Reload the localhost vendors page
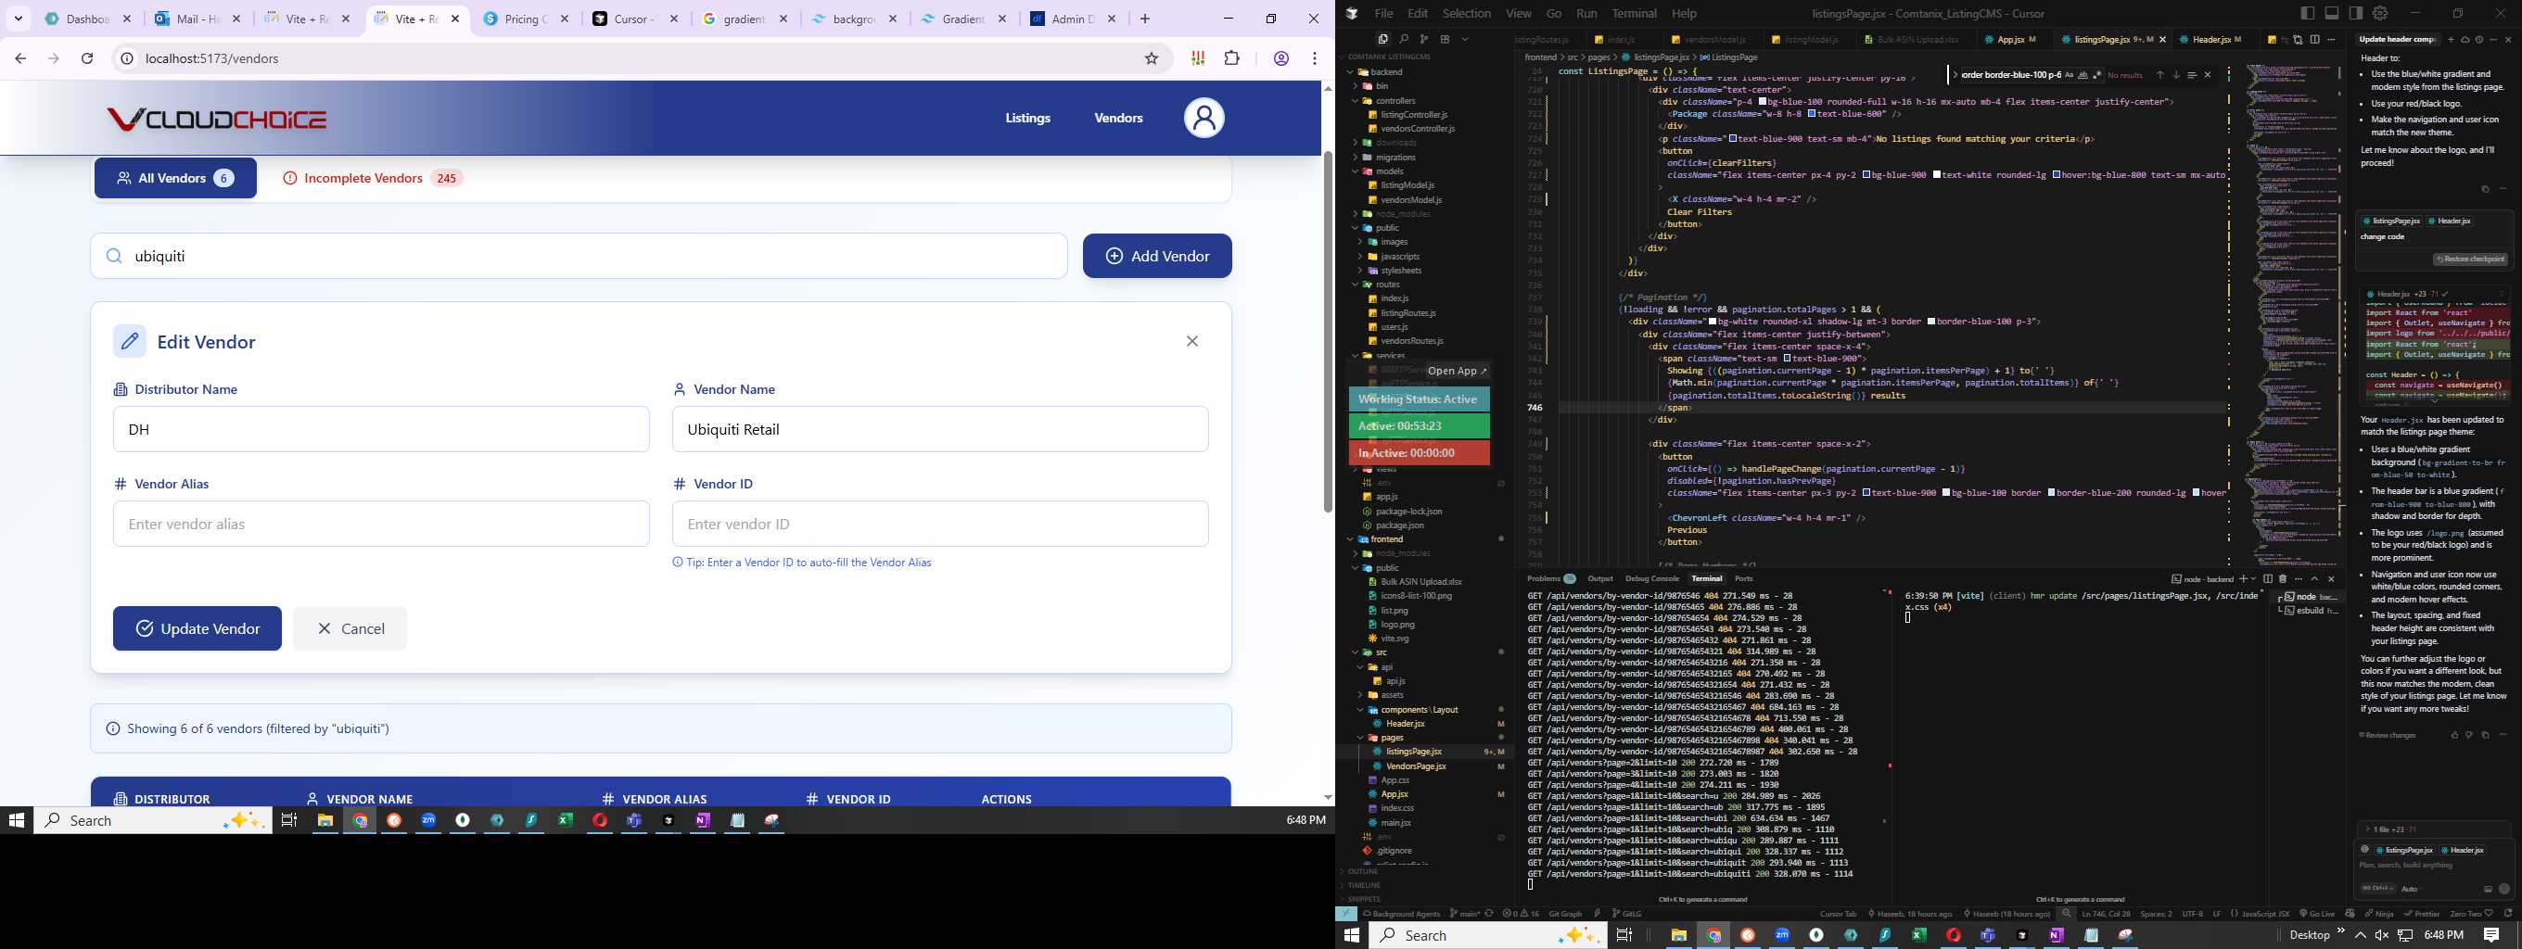Image resolution: width=2522 pixels, height=949 pixels. (x=87, y=58)
